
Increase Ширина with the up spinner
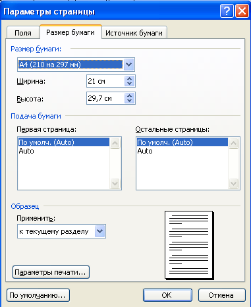130,78
